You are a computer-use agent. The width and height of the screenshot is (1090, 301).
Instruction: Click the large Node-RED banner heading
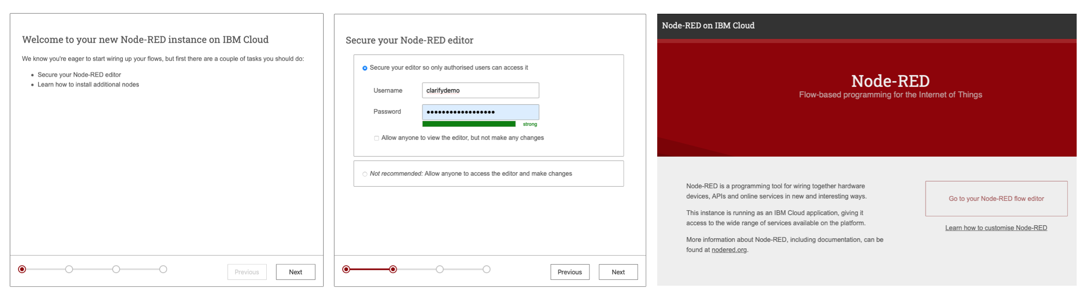[890, 81]
